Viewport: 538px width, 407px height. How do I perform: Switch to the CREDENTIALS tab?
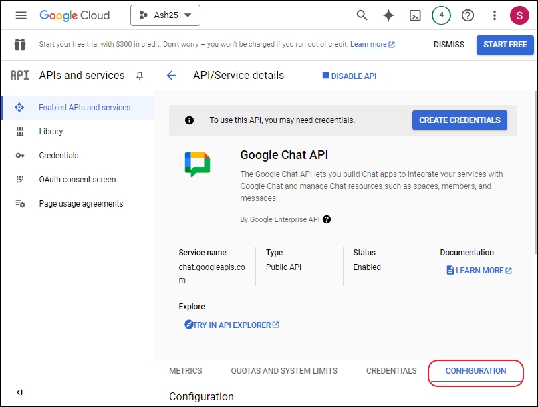(392, 371)
